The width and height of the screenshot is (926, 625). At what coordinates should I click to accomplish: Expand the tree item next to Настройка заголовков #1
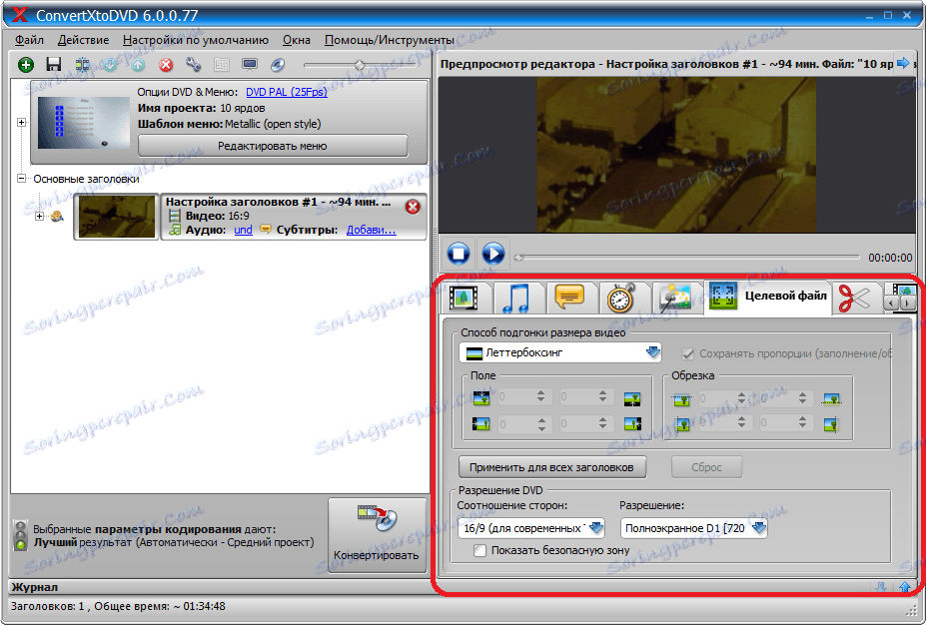(41, 217)
